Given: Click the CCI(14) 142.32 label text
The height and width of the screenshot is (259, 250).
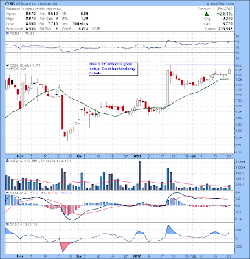Looking at the screenshot, I should [23, 225].
